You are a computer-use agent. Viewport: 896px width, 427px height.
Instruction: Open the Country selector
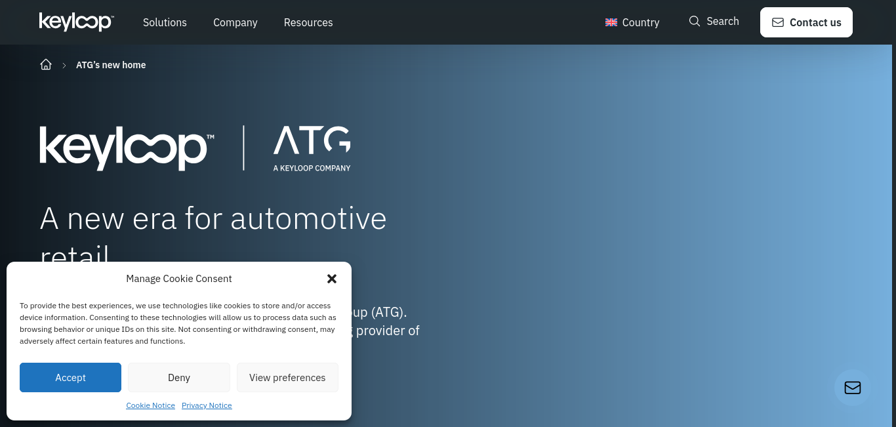coord(632,22)
